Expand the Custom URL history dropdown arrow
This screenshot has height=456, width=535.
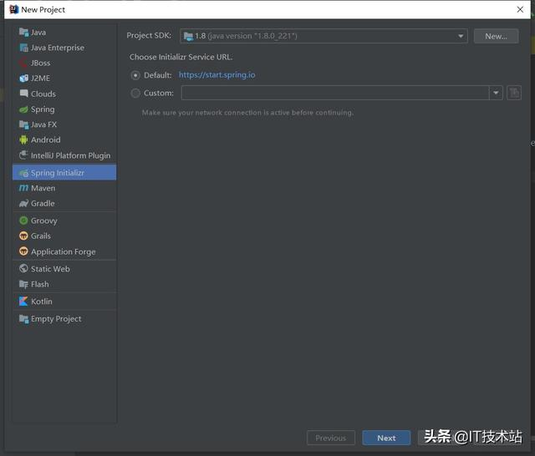click(x=496, y=93)
